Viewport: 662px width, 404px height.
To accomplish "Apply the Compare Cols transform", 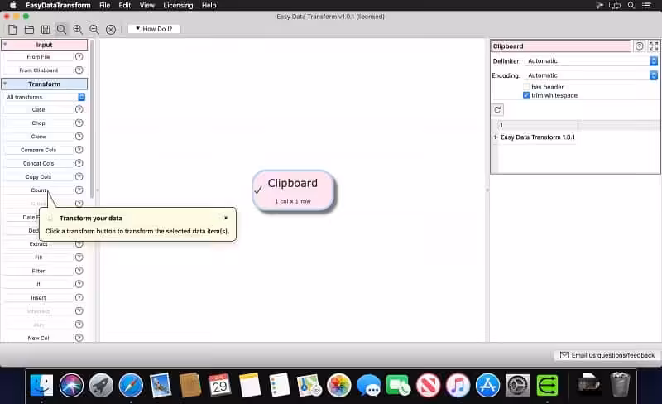I will point(38,150).
